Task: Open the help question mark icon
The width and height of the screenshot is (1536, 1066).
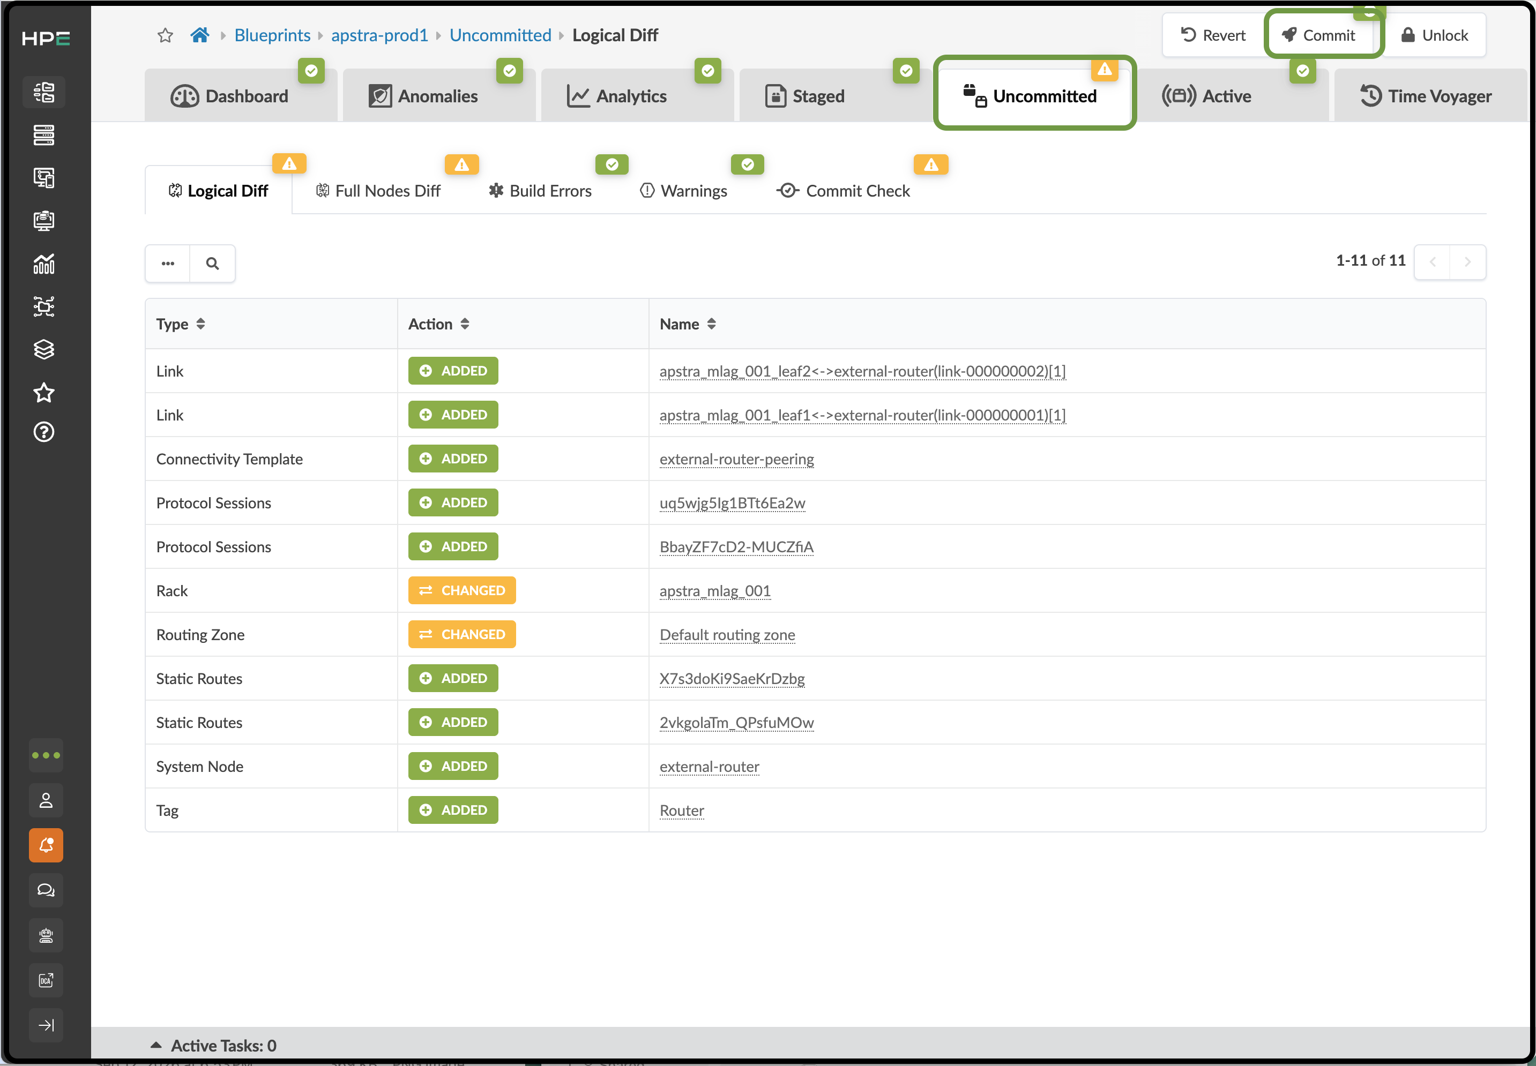Action: click(x=44, y=432)
